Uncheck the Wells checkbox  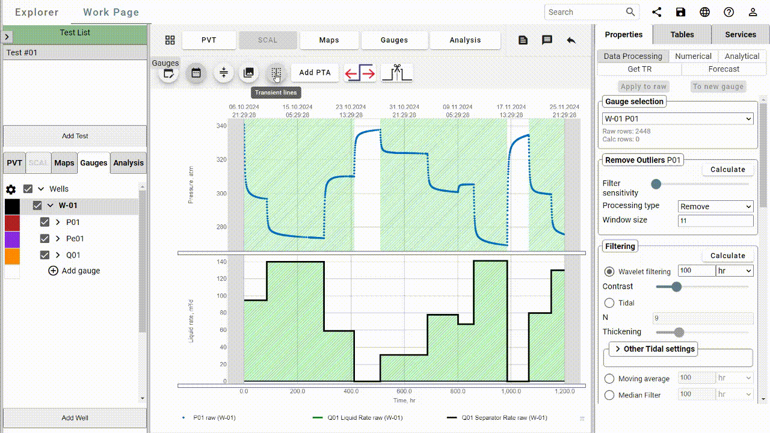28,189
